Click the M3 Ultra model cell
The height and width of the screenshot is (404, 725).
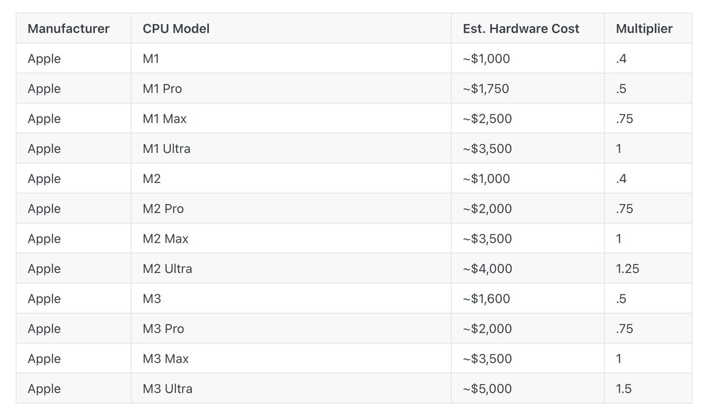(167, 388)
